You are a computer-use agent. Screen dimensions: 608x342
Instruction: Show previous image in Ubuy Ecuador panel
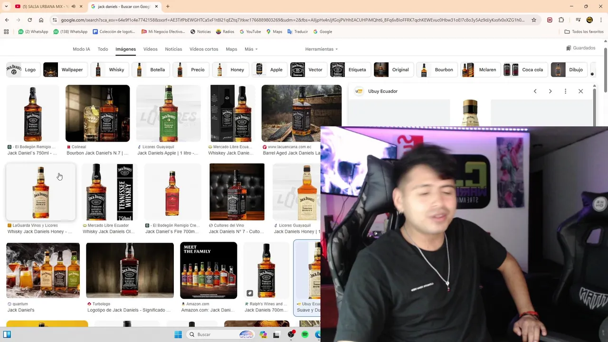tap(535, 91)
